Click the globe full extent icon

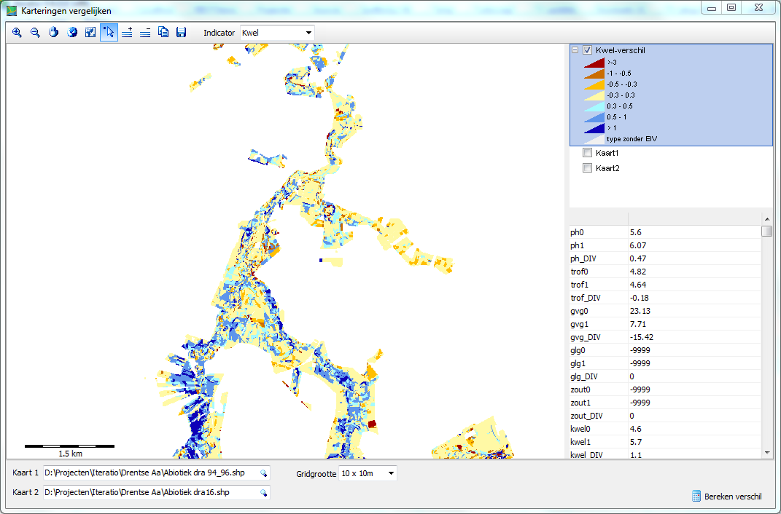click(x=72, y=33)
